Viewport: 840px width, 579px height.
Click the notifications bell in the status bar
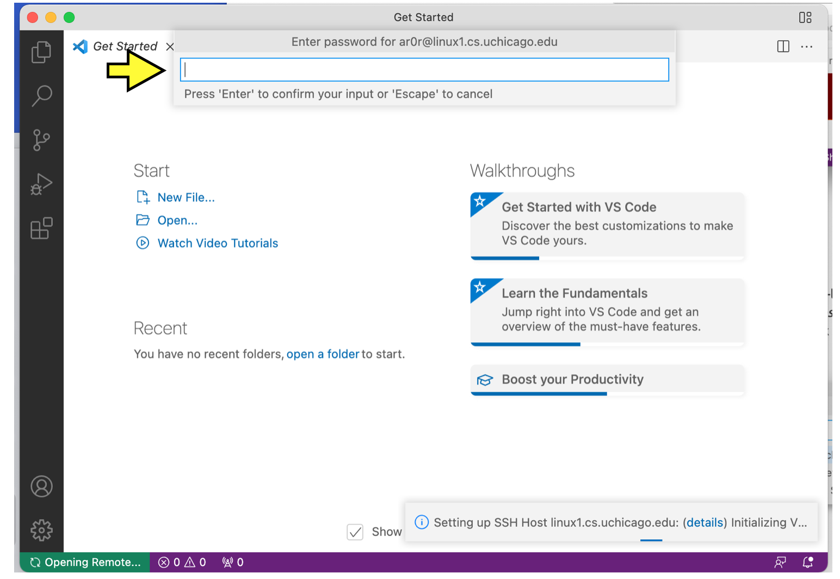click(x=808, y=562)
